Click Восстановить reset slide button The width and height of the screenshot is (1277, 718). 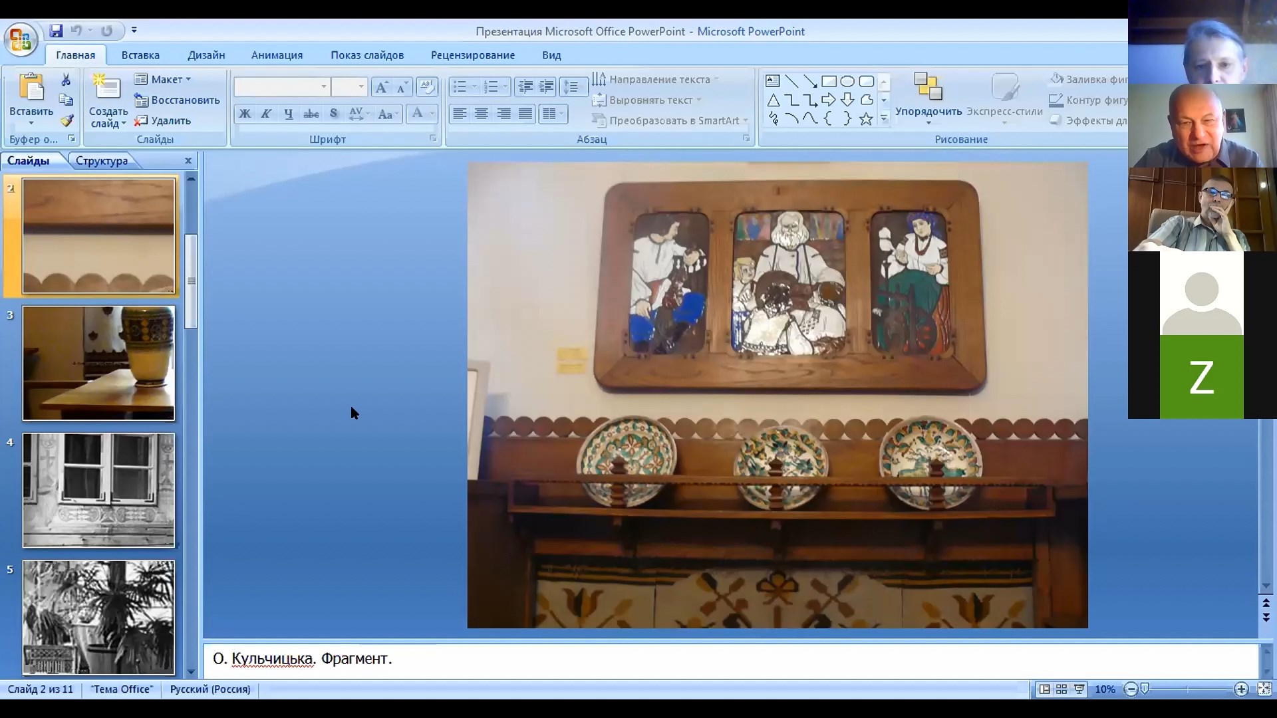(177, 100)
